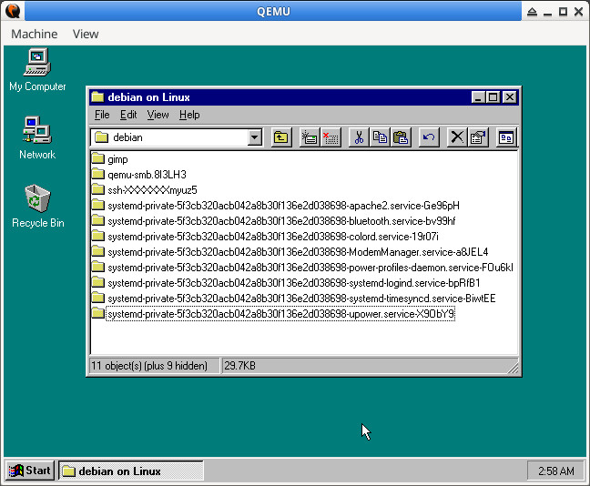Click the power-profiles-daemon.service folder name
This screenshot has width=590, height=486.
(310, 267)
